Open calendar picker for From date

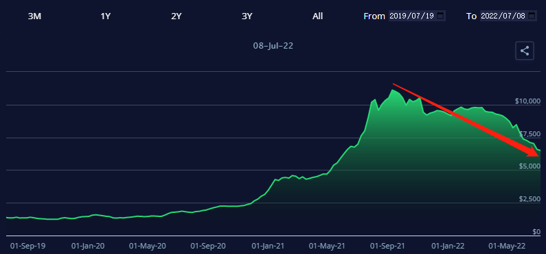pos(440,16)
